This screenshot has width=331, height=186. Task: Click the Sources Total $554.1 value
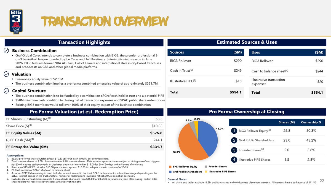coord(236,92)
